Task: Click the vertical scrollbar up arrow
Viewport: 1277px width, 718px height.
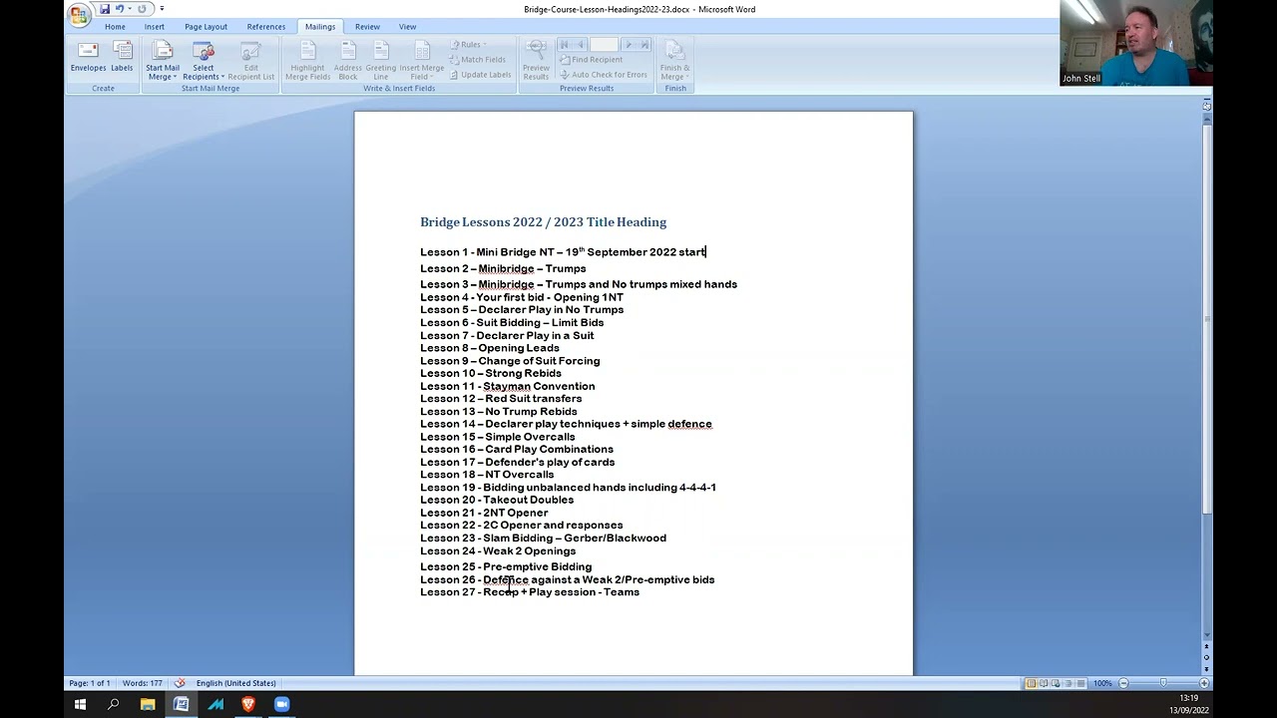Action: click(x=1206, y=119)
